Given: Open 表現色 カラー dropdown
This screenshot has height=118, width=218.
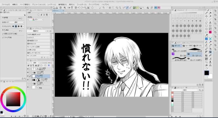Looking at the screenshot, I should coord(36,20).
